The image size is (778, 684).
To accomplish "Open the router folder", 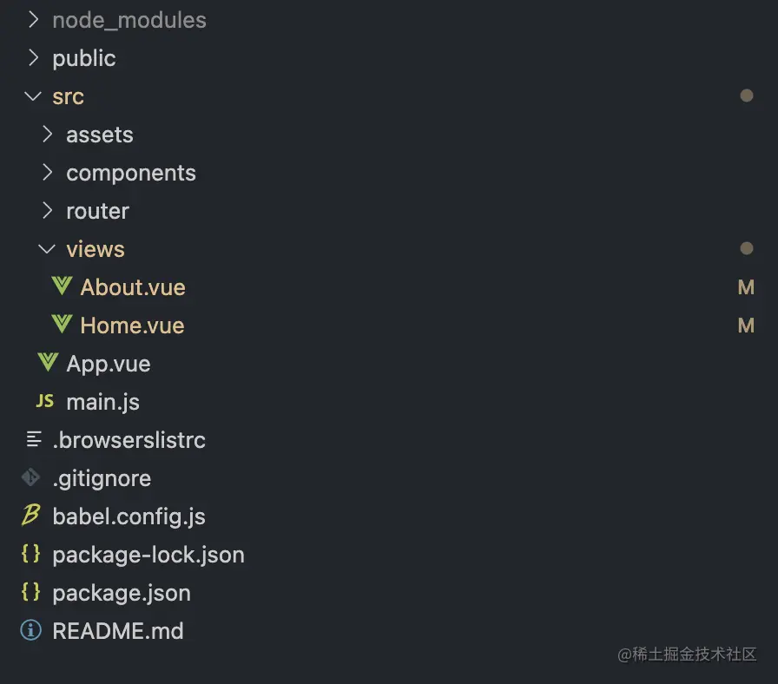I will 97,211.
